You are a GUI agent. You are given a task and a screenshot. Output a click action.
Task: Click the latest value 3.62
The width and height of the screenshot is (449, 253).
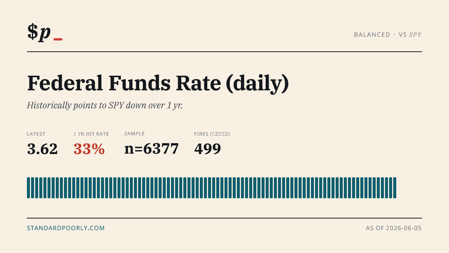(x=42, y=149)
